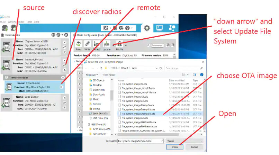Switch to Consoles working mode icon

[159, 28]
